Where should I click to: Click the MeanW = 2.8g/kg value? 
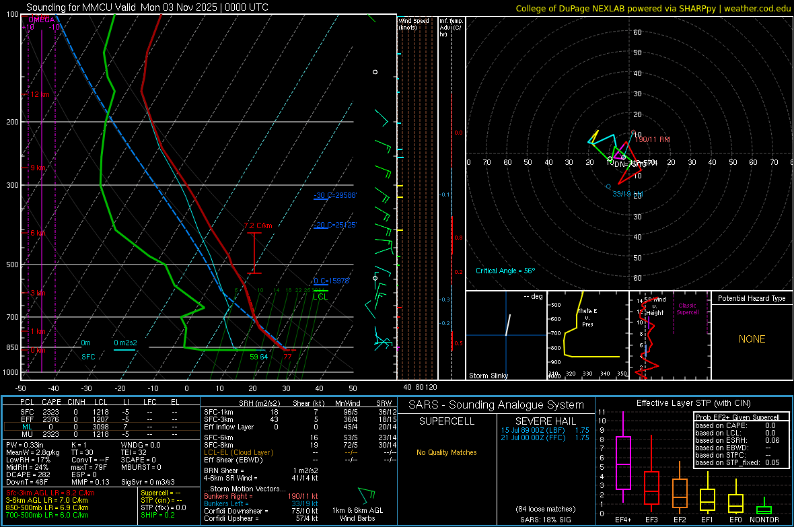(32, 452)
